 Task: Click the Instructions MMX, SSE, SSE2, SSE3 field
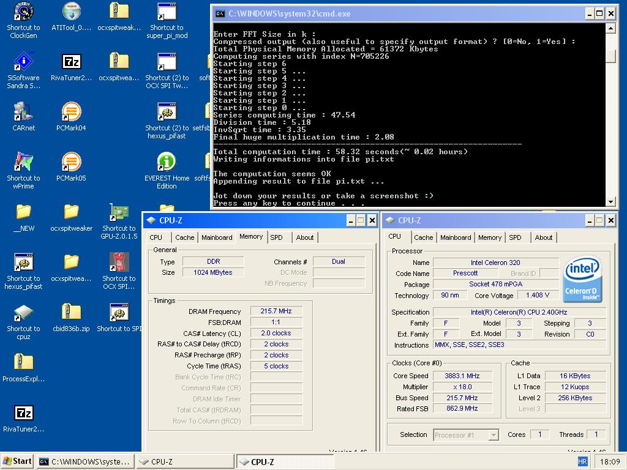519,345
